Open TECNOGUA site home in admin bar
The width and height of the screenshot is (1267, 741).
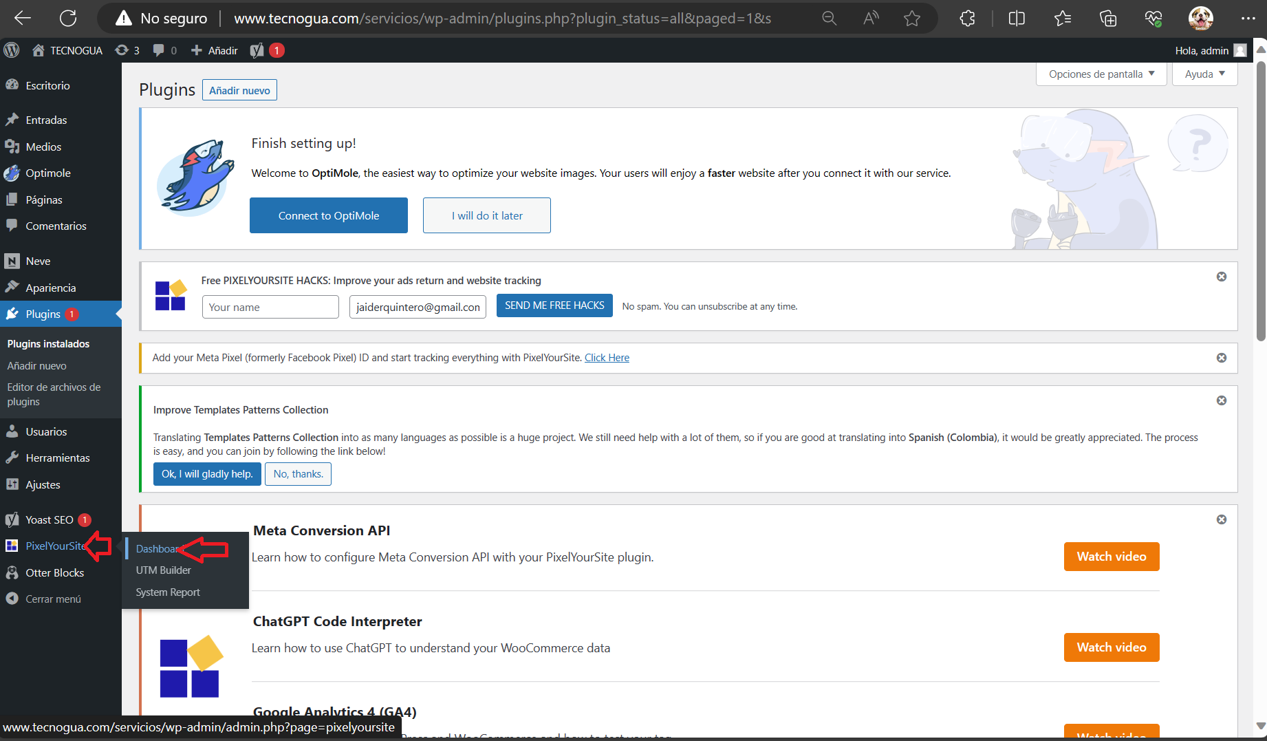(67, 50)
